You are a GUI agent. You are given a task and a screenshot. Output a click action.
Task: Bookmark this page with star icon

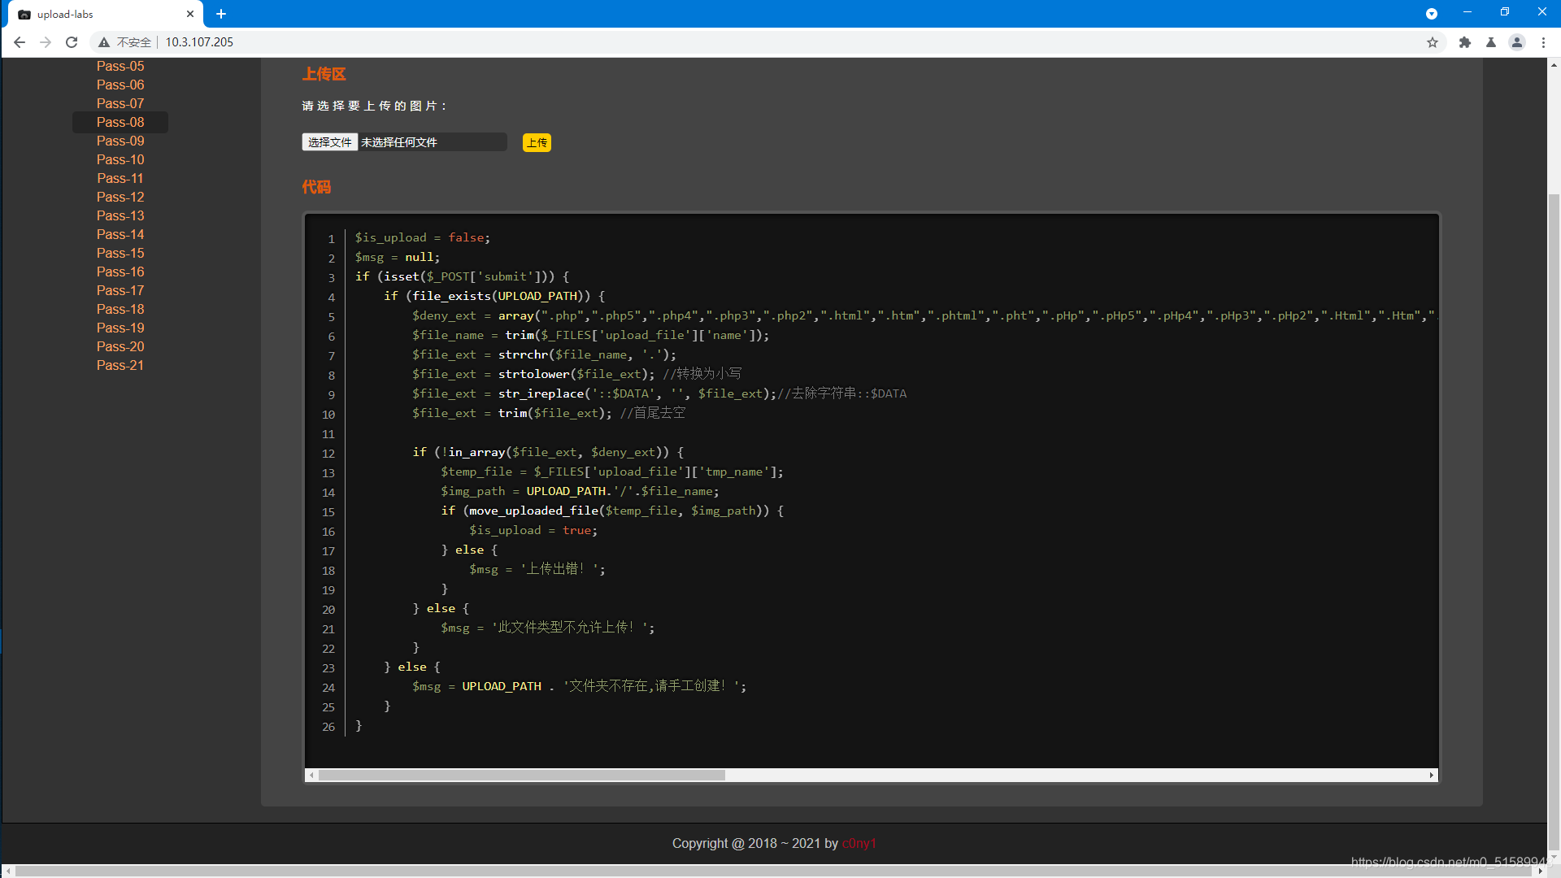coord(1433,42)
